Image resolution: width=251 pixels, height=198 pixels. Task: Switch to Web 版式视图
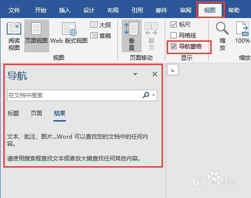click(69, 33)
